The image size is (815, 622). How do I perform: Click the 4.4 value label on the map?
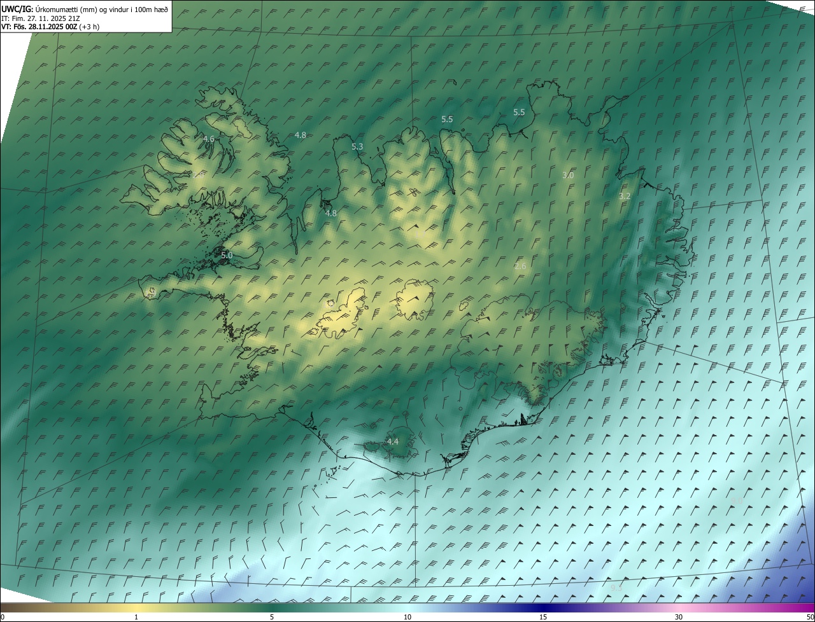click(393, 441)
